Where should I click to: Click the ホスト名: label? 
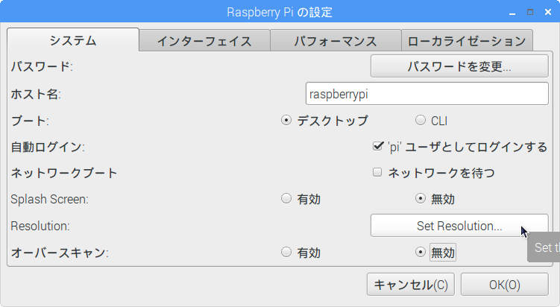coord(36,94)
